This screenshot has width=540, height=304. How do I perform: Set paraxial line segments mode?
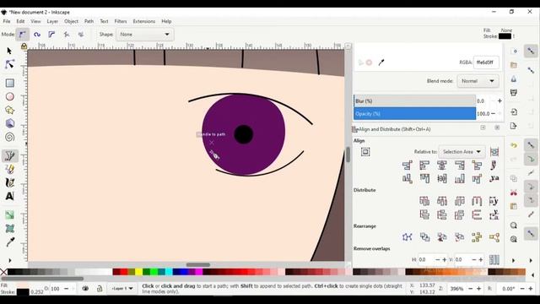tap(81, 35)
